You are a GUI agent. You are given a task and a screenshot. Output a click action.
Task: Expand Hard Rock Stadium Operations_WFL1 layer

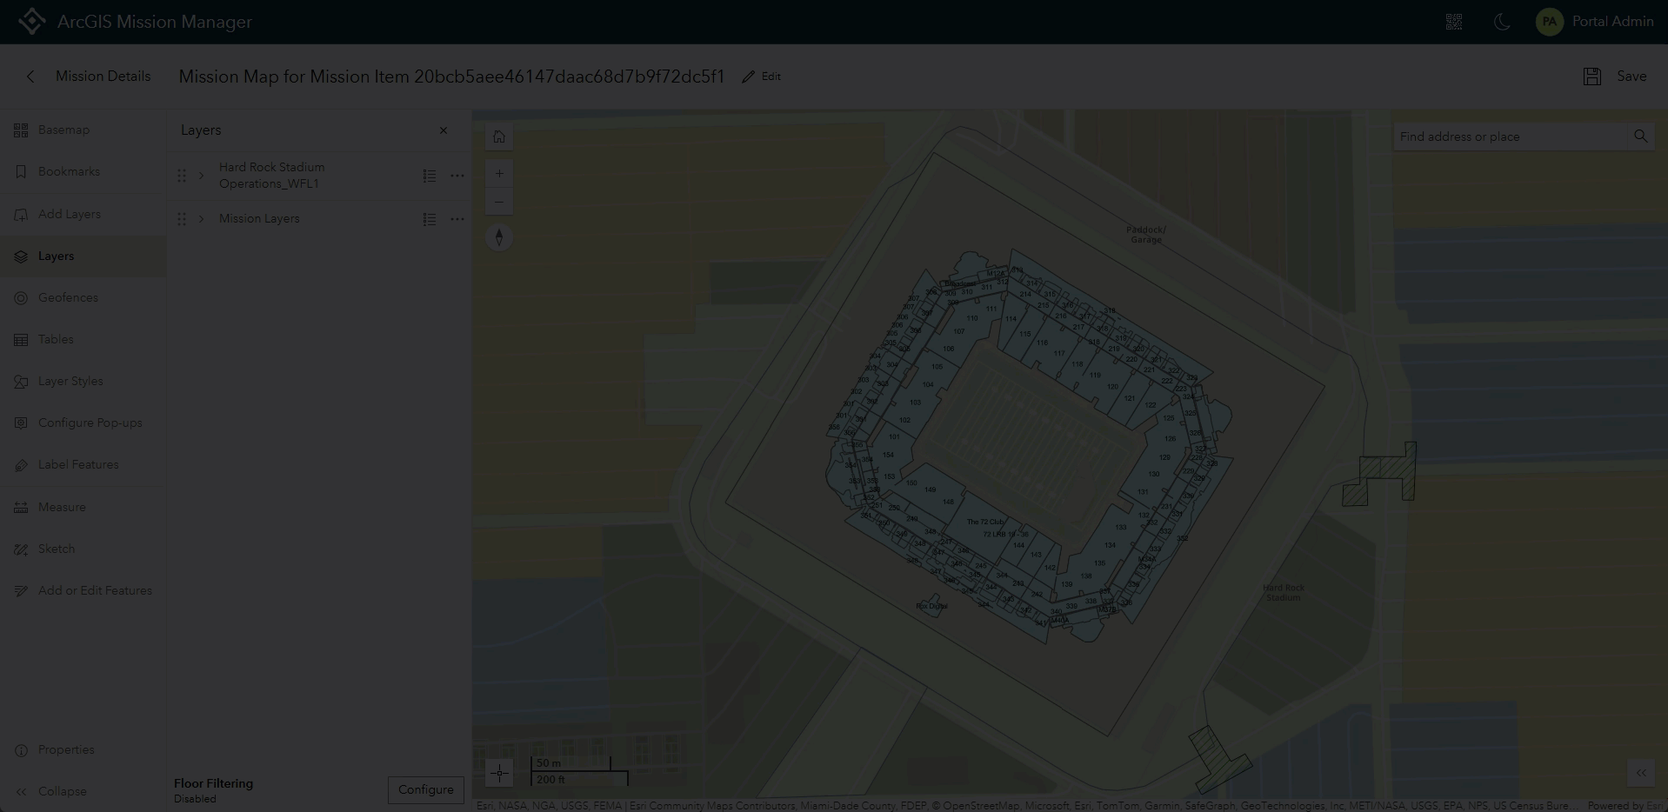click(x=201, y=176)
